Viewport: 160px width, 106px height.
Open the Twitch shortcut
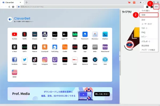(x=55, y=60)
